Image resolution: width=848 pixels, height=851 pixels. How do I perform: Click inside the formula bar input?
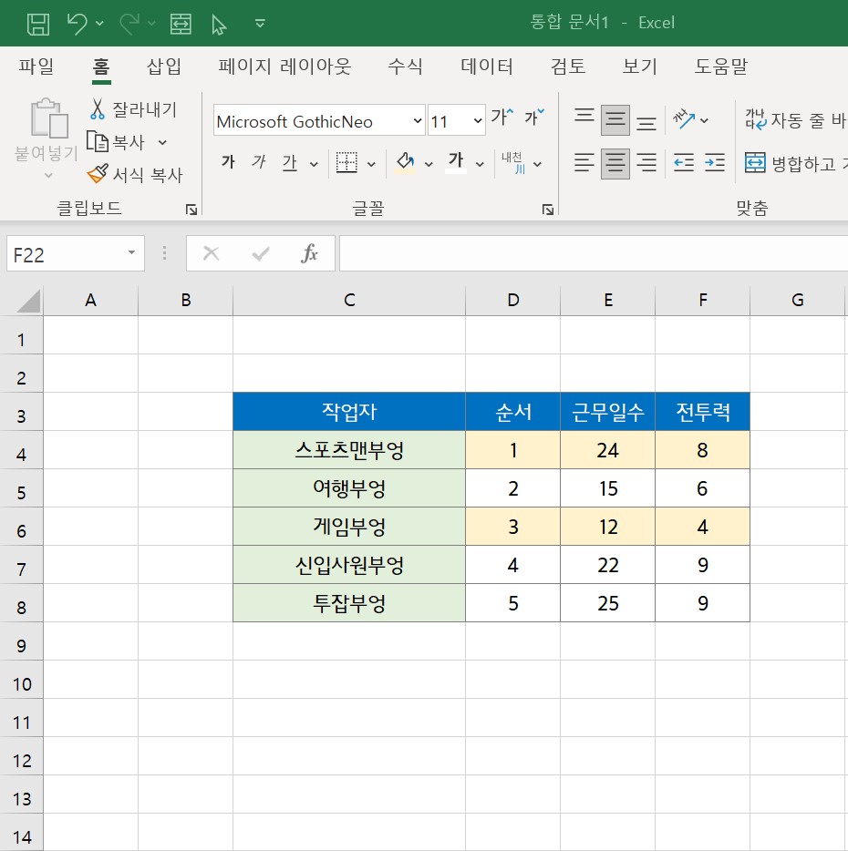(594, 253)
